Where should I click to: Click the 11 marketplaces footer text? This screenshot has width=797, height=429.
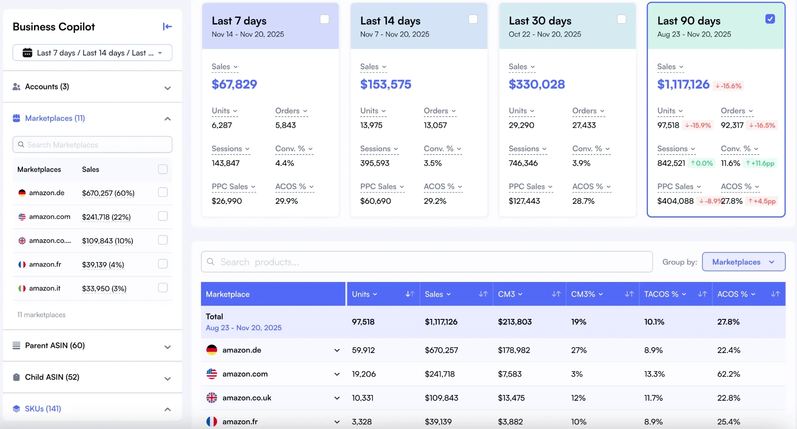pos(41,315)
